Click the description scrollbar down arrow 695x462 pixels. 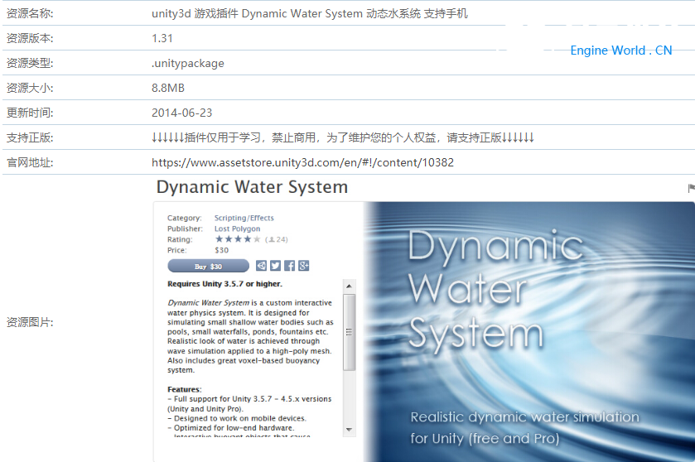point(350,430)
